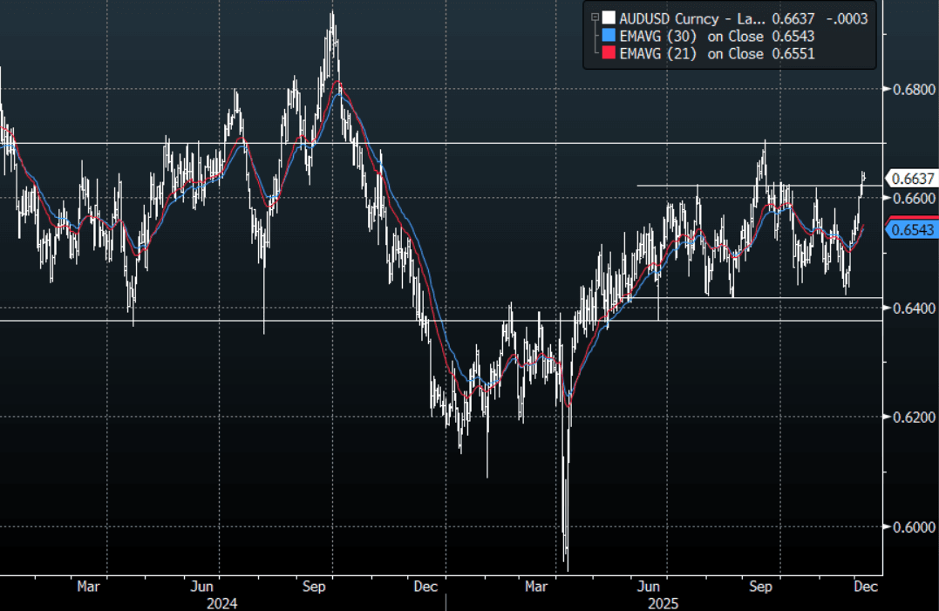Click the blue 0.6543 EMA price tag
This screenshot has height=611, width=939.
click(913, 230)
